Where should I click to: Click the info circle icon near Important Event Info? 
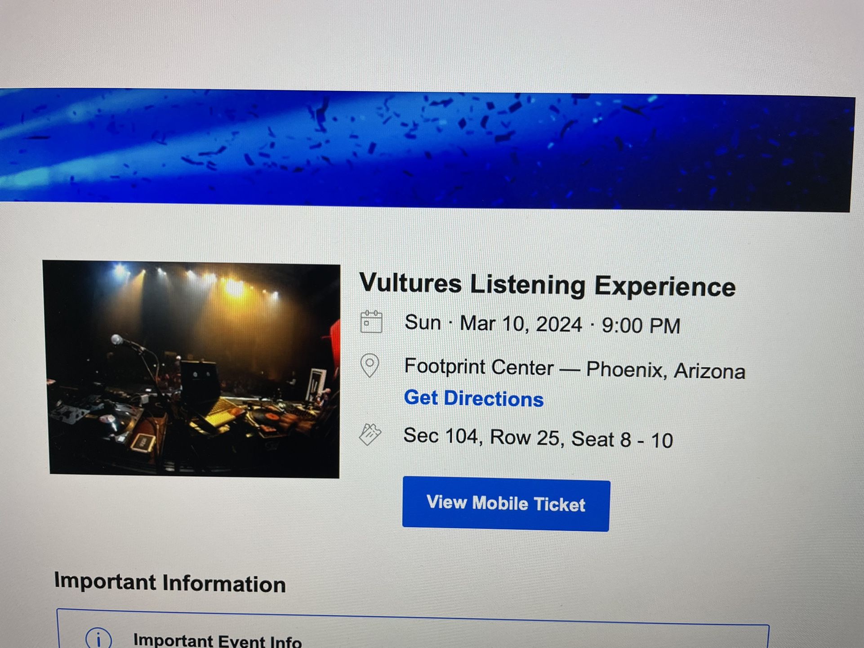point(98,638)
